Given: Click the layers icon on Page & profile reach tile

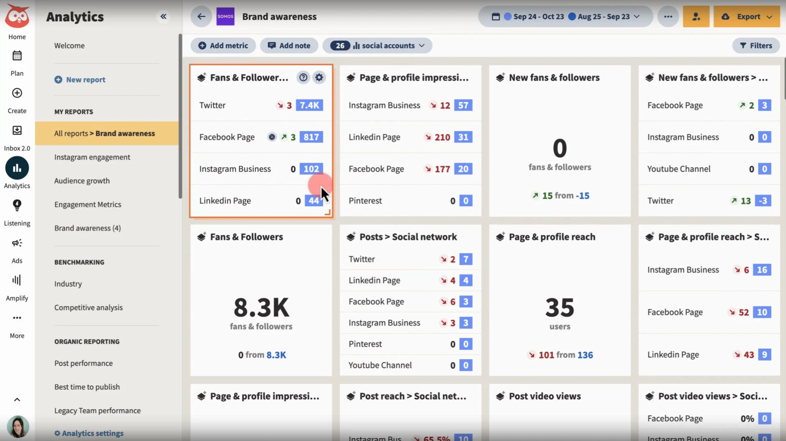Looking at the screenshot, I should tap(500, 237).
